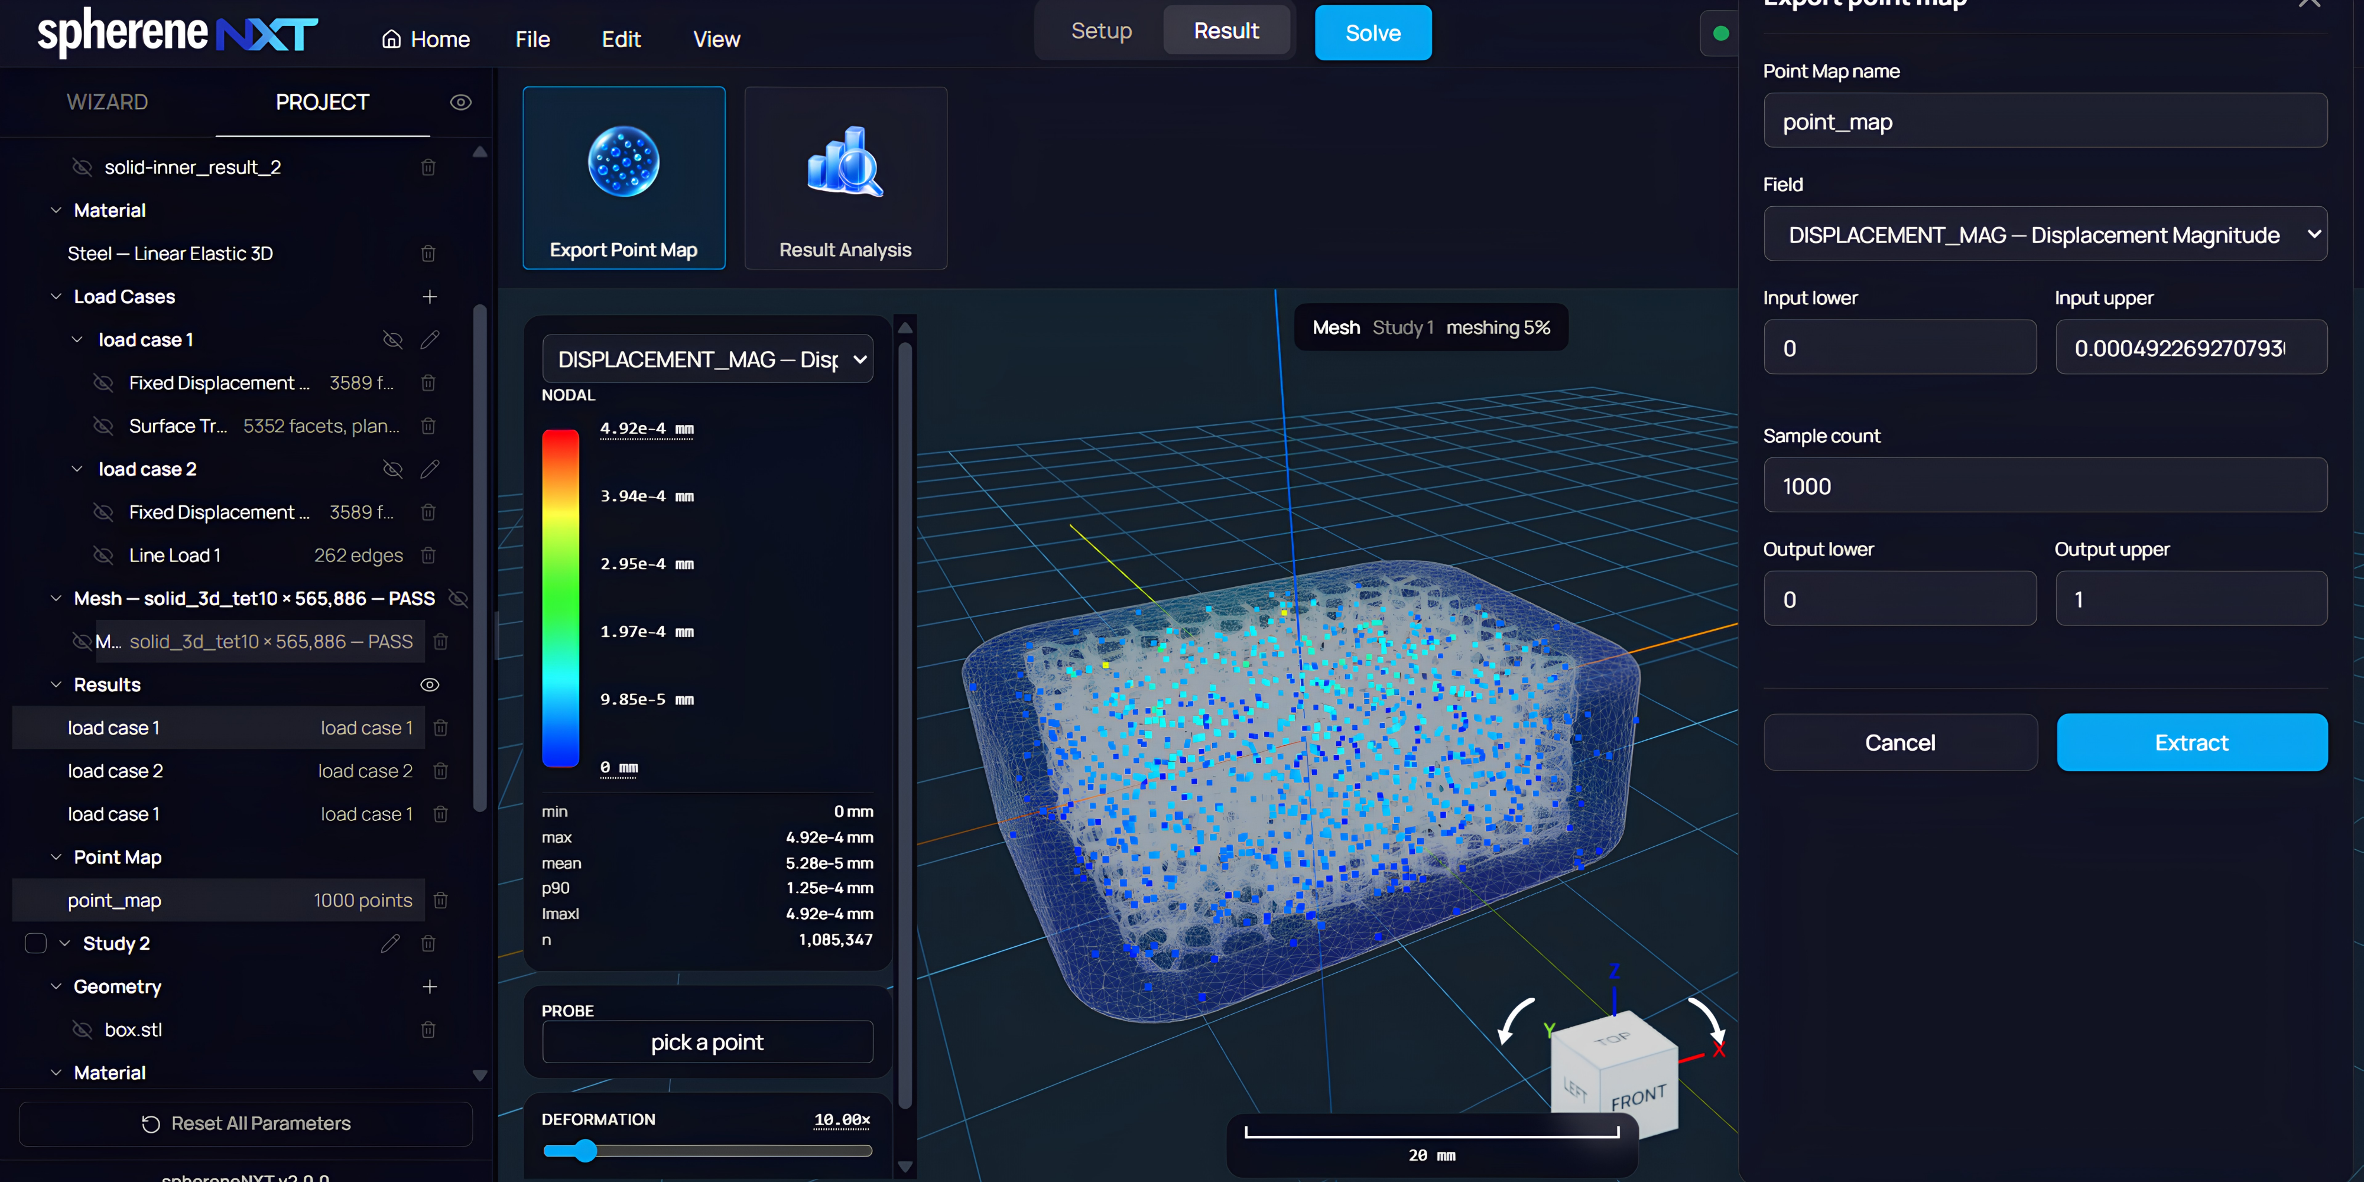Image resolution: width=2364 pixels, height=1182 pixels.
Task: Close the Export point map panel
Action: point(2309,4)
